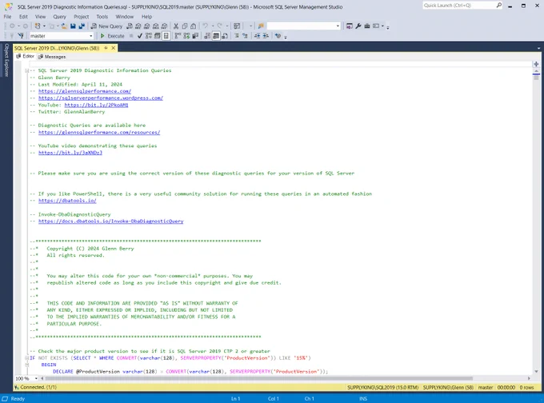Follow the bit.ly/2PkoAM1 YouTube link

[96, 105]
